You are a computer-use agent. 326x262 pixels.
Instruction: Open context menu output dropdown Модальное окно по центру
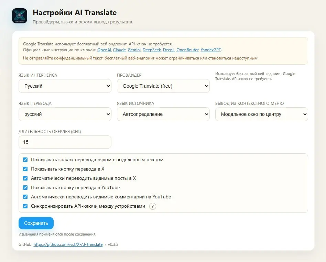[x=262, y=114]
